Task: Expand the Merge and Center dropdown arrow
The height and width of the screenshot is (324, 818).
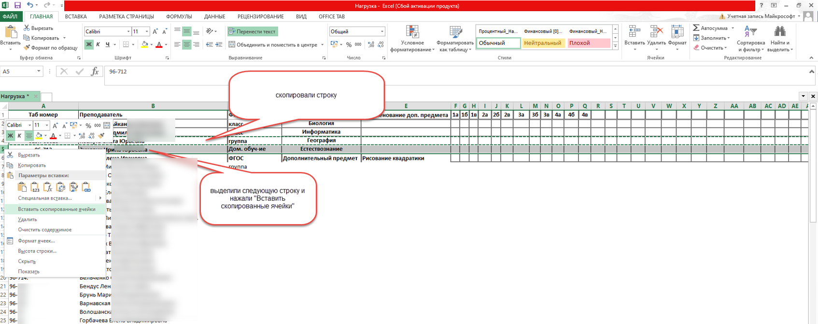Action: pos(322,45)
